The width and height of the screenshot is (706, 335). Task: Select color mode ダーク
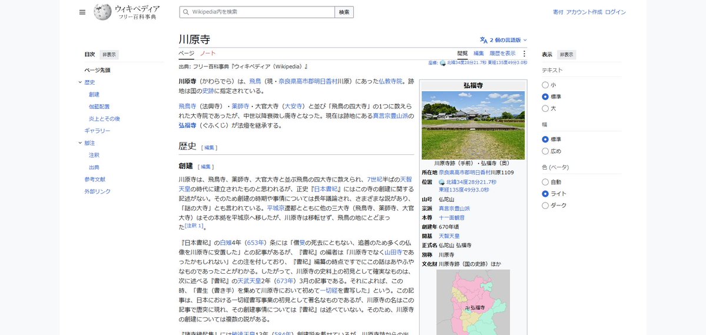click(545, 205)
